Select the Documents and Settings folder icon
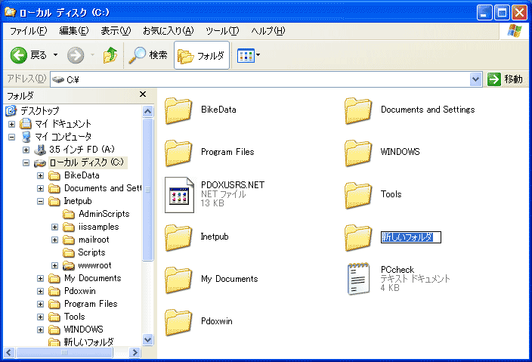This screenshot has height=362, width=532. pos(358,110)
